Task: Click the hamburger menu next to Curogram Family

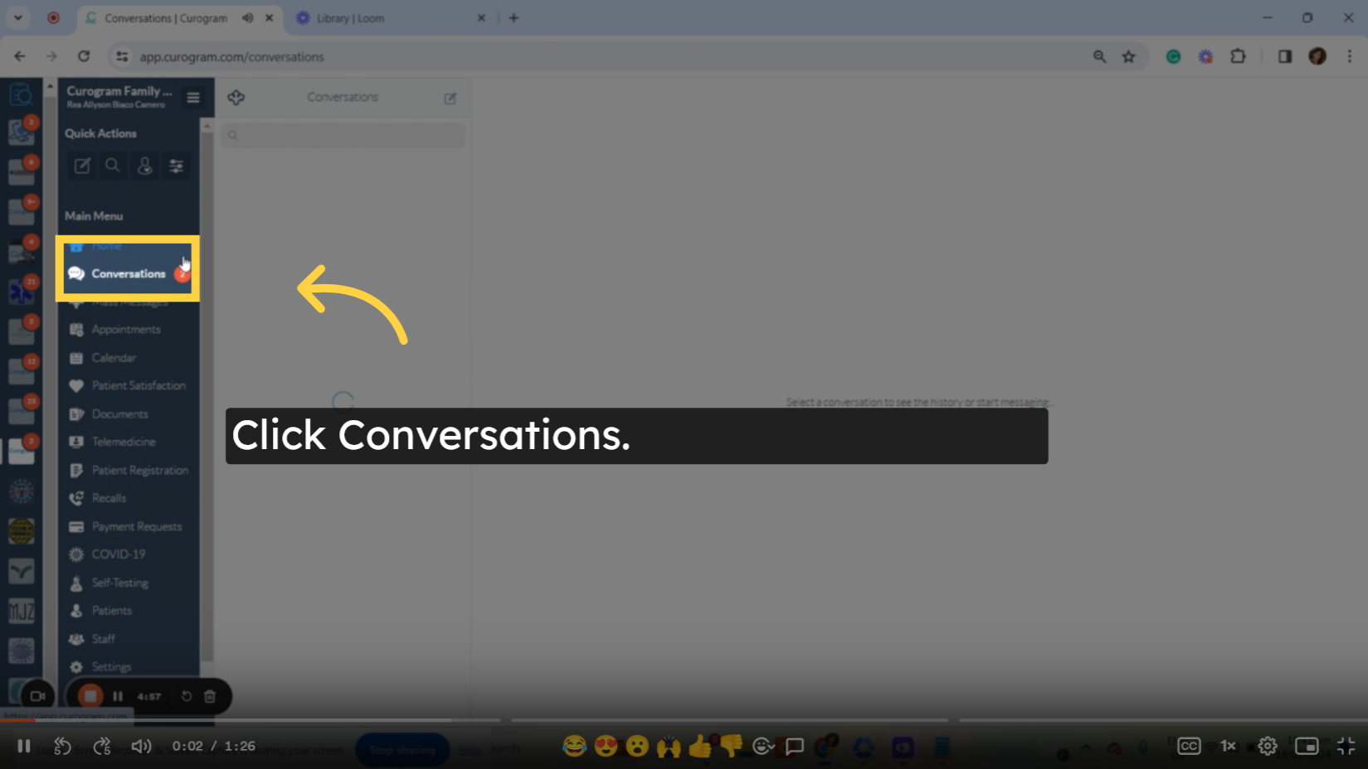Action: [x=193, y=98]
